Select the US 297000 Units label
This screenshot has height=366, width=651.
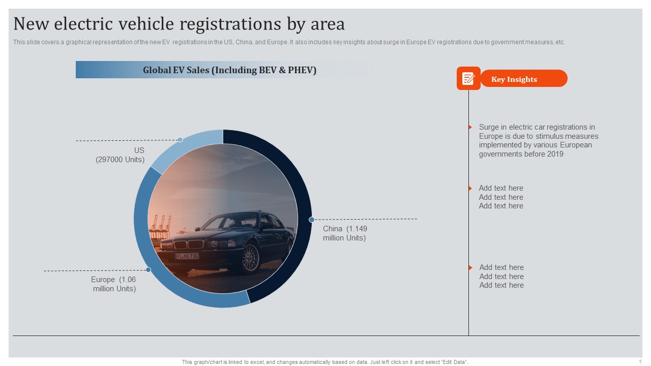coord(120,155)
